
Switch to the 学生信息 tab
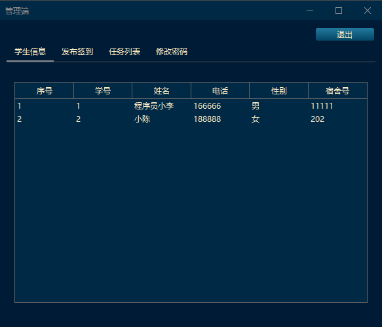[30, 52]
